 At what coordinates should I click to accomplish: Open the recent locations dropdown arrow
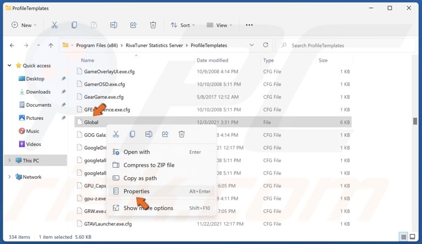[38, 45]
